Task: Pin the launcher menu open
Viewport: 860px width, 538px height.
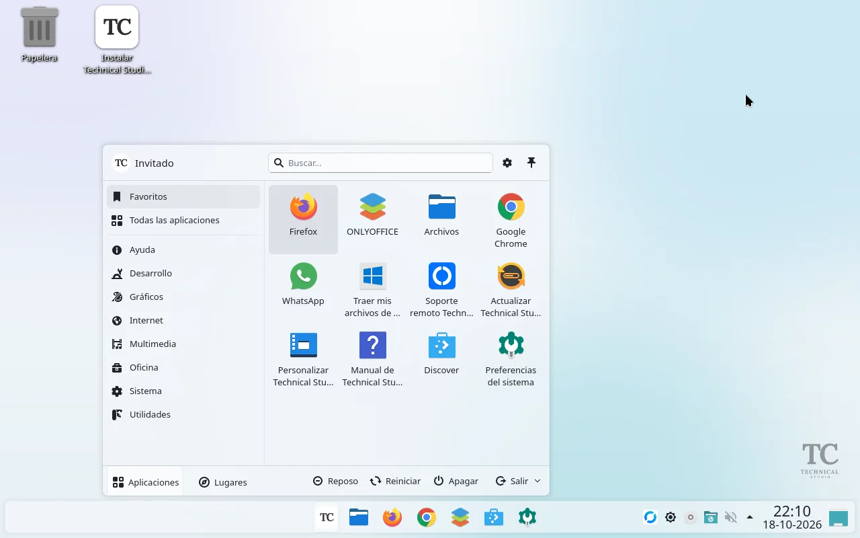Action: pos(531,163)
